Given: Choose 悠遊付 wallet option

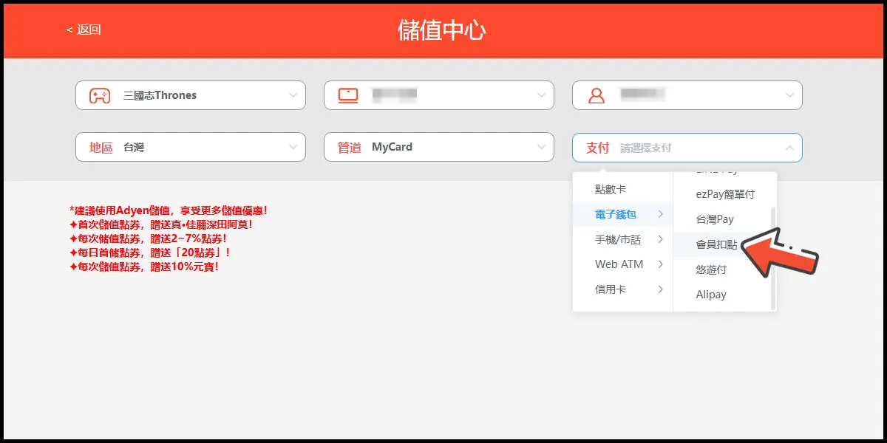Looking at the screenshot, I should (711, 269).
